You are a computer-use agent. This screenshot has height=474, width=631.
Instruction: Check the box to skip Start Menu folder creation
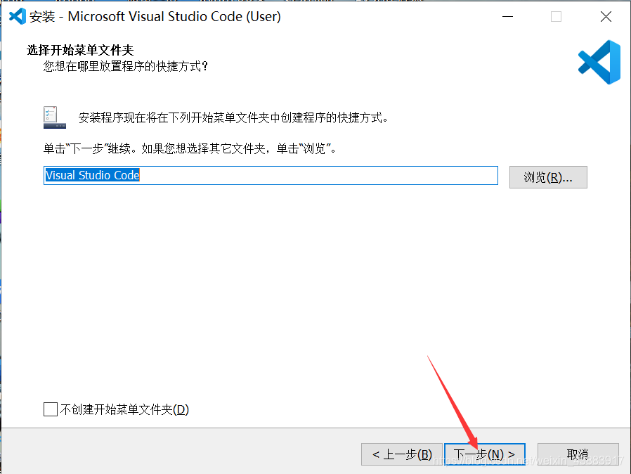(51, 409)
